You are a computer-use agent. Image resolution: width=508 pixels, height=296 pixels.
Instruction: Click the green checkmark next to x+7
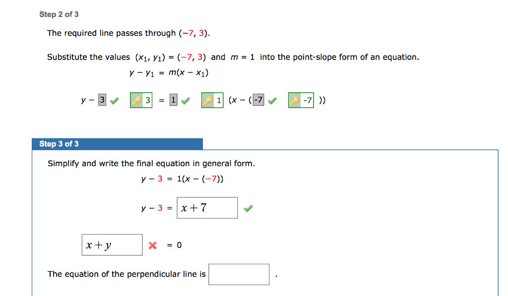(x=248, y=209)
